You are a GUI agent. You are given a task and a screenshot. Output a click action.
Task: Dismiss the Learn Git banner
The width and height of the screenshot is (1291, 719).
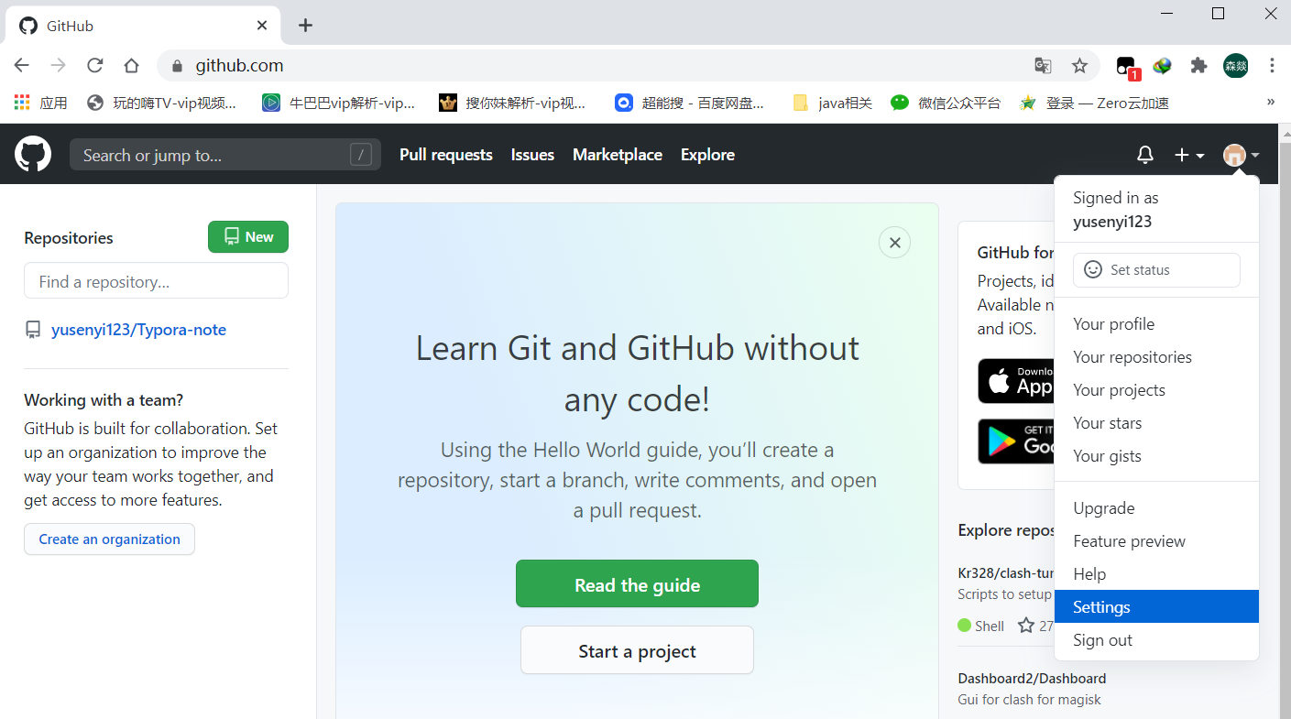click(x=894, y=243)
